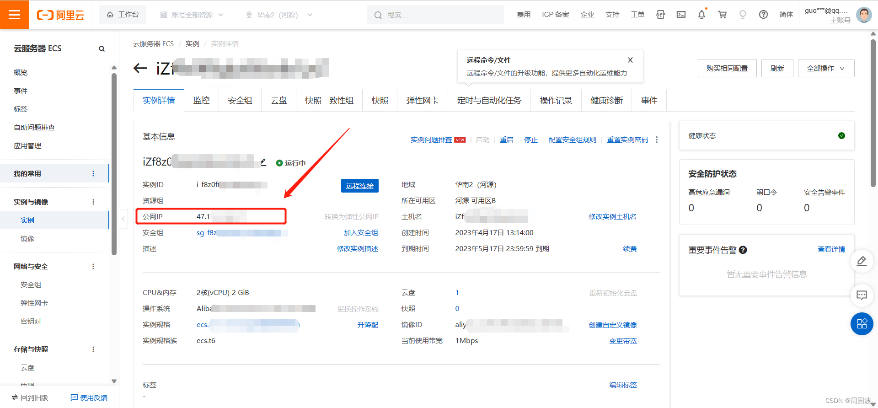Open options for My Favorites section
The height and width of the screenshot is (408, 878).
point(93,173)
